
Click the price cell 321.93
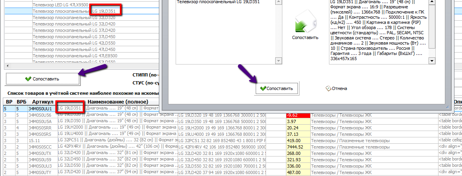tap(298, 160)
